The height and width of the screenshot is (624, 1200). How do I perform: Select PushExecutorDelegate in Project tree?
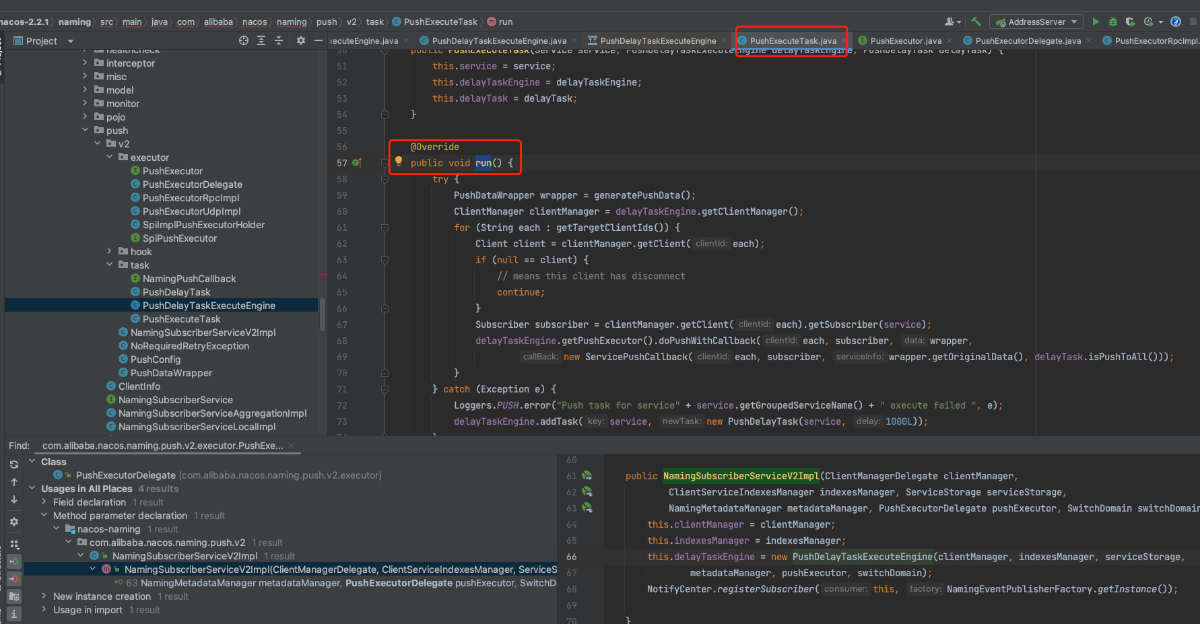coord(192,184)
